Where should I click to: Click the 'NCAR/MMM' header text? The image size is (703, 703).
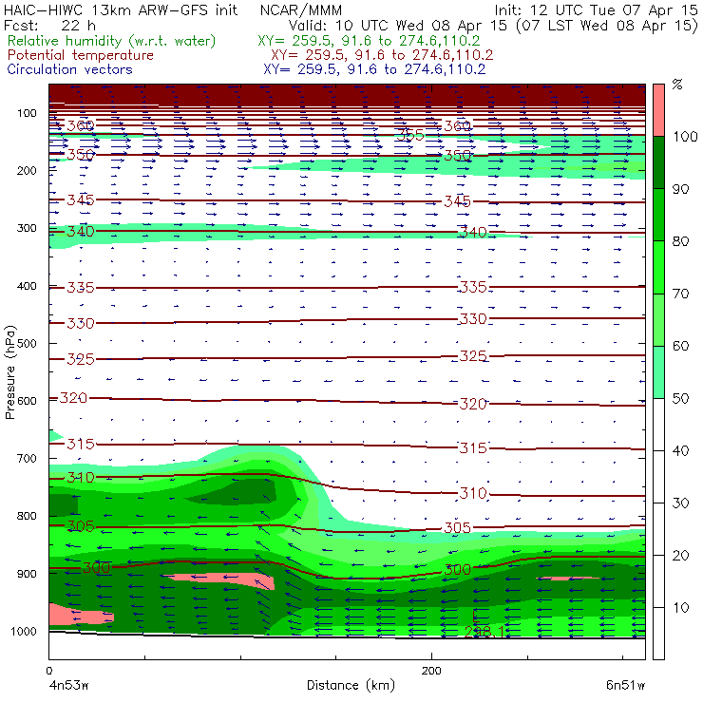coord(301,10)
